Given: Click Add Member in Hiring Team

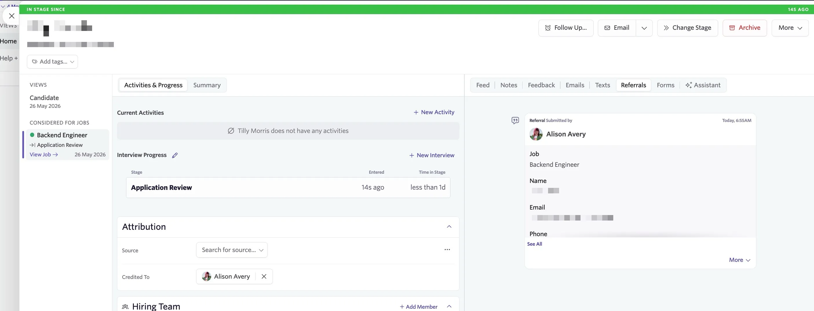Looking at the screenshot, I should tap(418, 307).
